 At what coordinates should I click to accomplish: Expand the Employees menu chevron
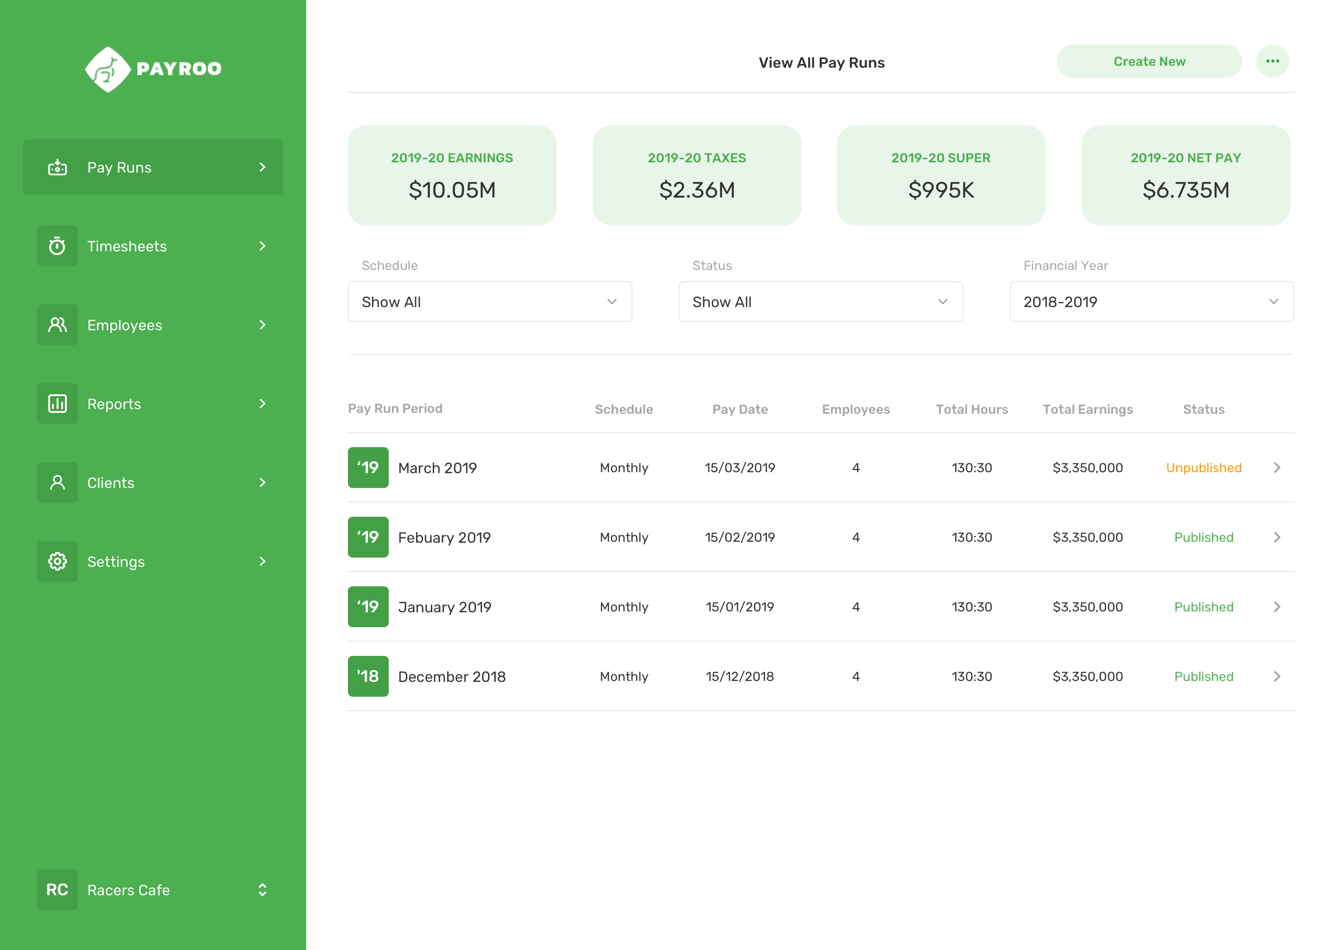click(x=263, y=325)
